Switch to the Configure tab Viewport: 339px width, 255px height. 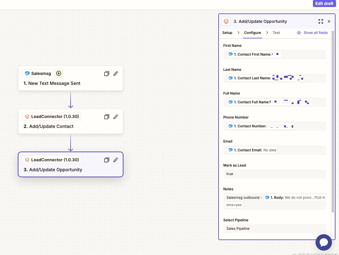252,32
